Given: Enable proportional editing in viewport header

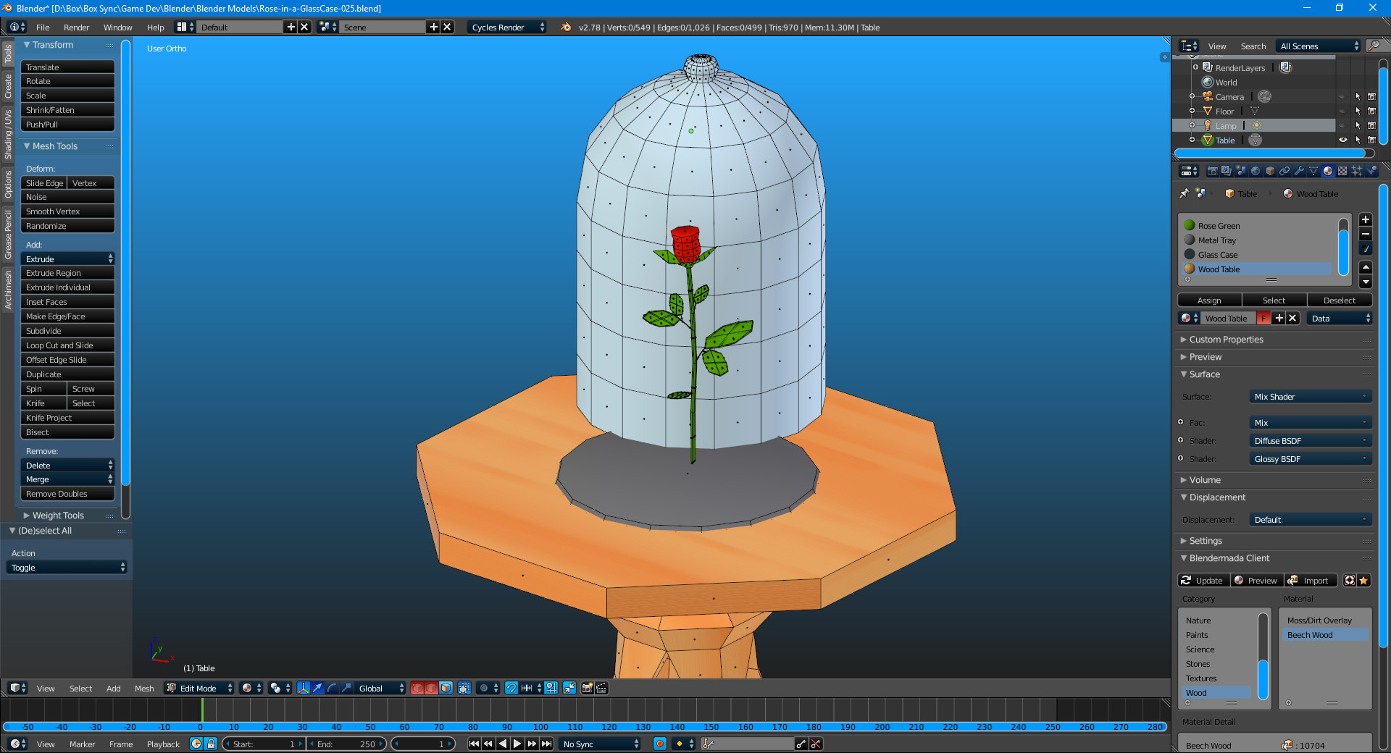Looking at the screenshot, I should pos(484,689).
